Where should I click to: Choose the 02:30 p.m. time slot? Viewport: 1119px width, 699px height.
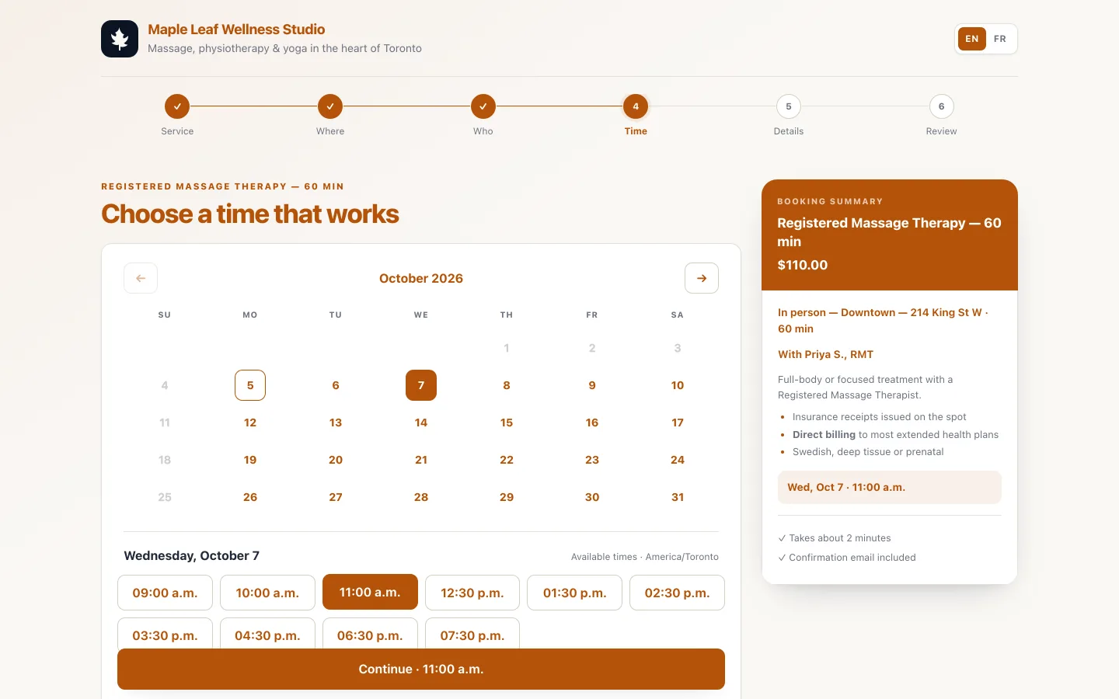tap(678, 593)
